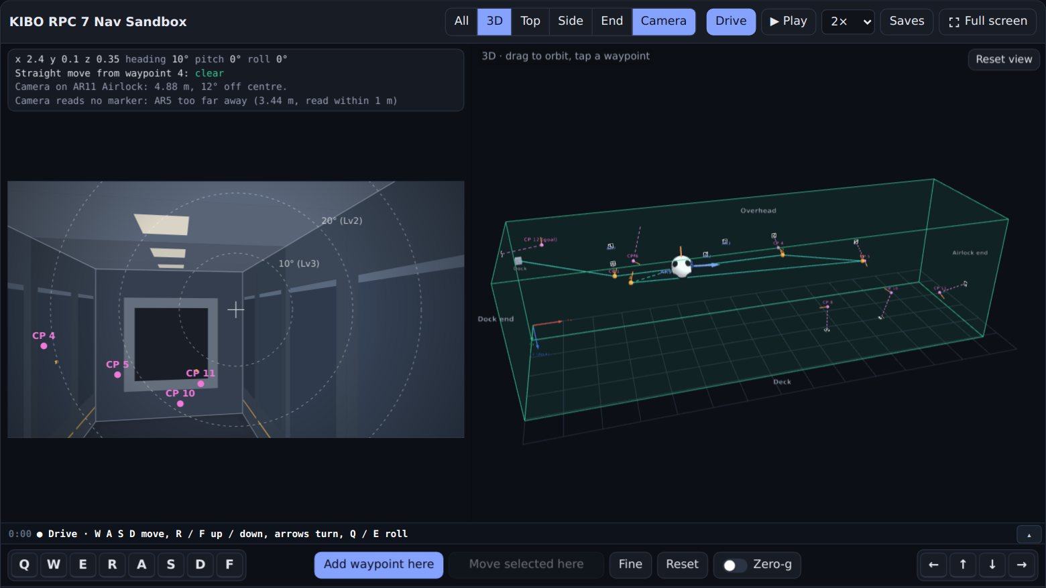Click the Q roll key button
Image resolution: width=1046 pixels, height=588 pixels.
24,565
